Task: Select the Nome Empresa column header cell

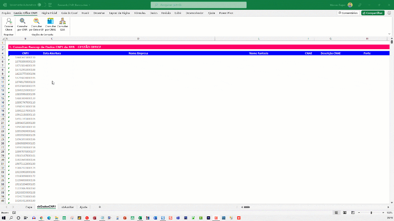Action: click(x=138, y=53)
